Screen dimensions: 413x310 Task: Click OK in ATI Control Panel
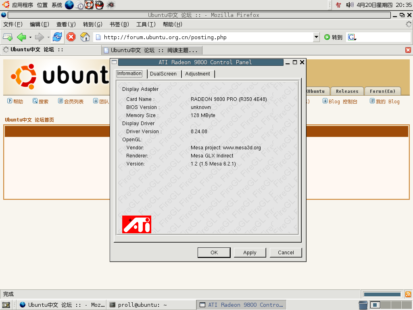[x=214, y=253]
